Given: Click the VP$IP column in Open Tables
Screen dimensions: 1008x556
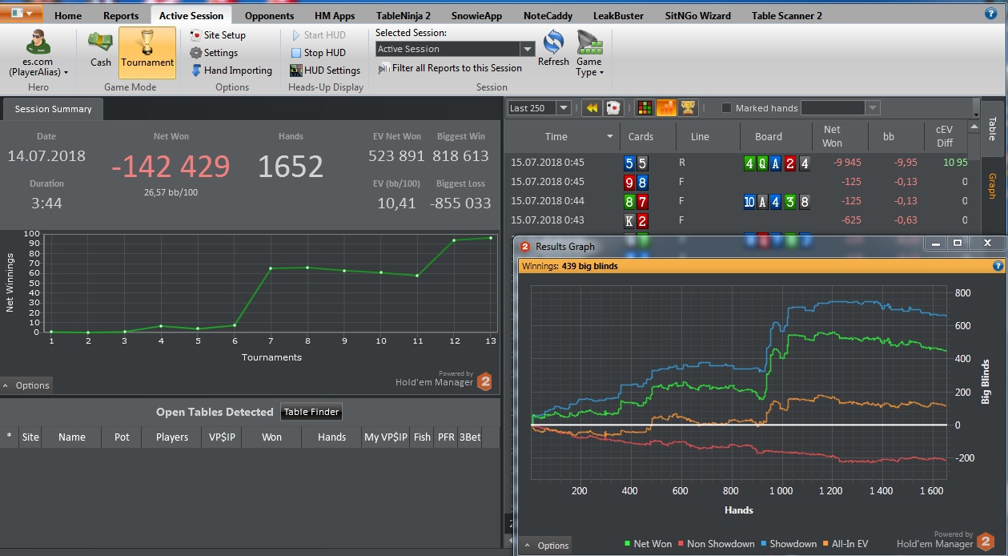Looking at the screenshot, I should coord(220,437).
